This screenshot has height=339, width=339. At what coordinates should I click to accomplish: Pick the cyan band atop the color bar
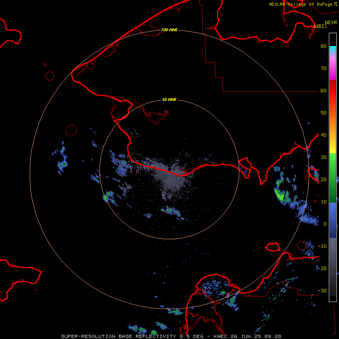pos(333,49)
